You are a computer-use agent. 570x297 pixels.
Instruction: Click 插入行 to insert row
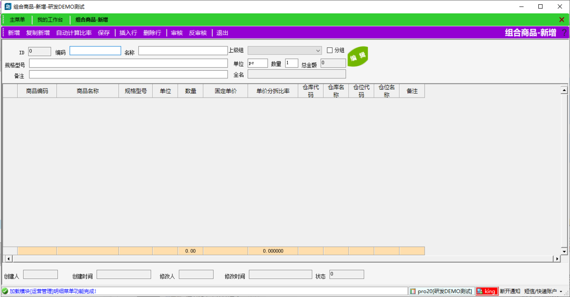click(x=128, y=33)
